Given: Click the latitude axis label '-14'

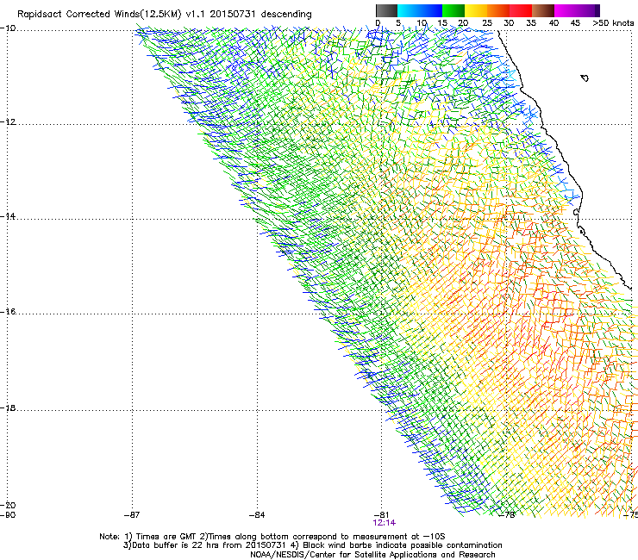Looking at the screenshot, I should pos(8,216).
